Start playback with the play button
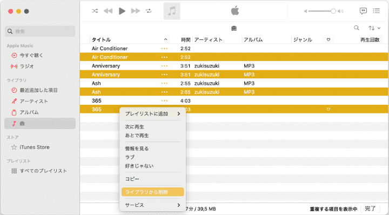 122,11
